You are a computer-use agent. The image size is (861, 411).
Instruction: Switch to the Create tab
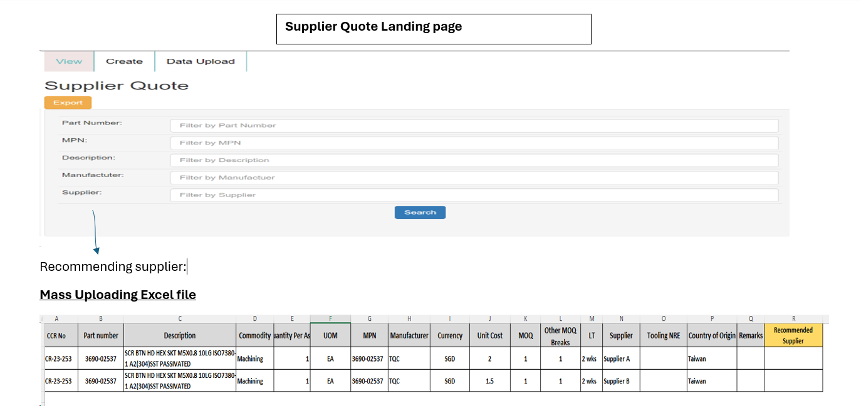[123, 61]
